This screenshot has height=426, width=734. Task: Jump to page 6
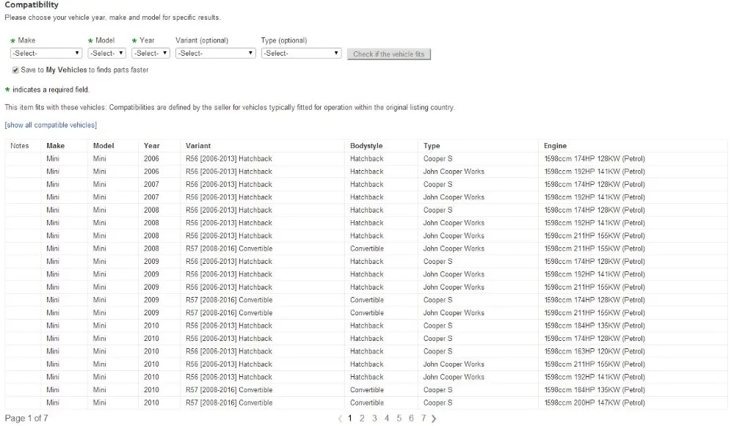[411, 419]
